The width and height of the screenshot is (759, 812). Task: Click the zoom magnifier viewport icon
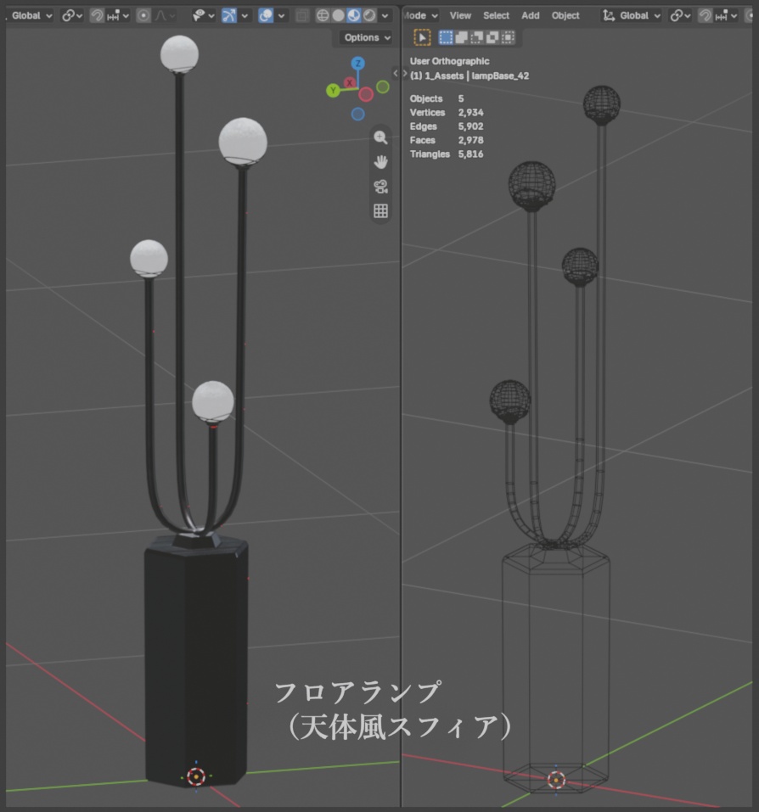pyautogui.click(x=381, y=137)
